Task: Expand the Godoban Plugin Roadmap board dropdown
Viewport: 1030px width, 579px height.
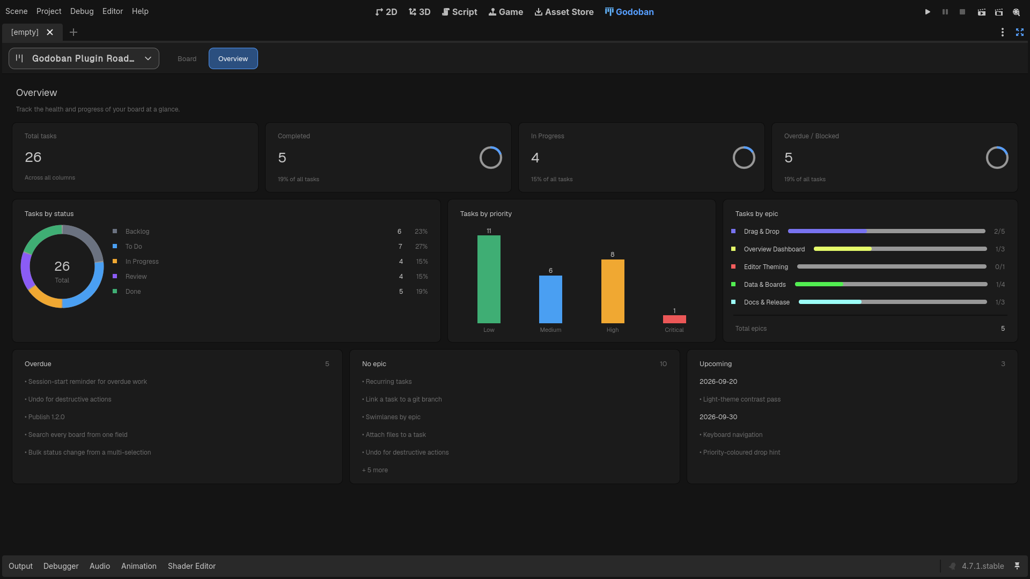Action: [84, 58]
